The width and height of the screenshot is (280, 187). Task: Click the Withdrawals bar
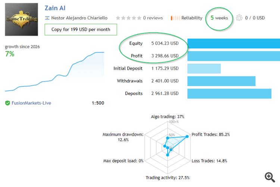(x=221, y=81)
